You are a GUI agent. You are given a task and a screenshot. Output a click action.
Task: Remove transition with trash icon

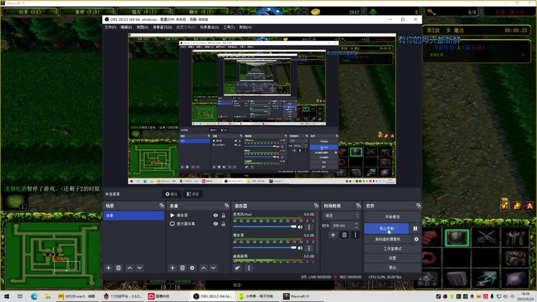[x=344, y=235]
